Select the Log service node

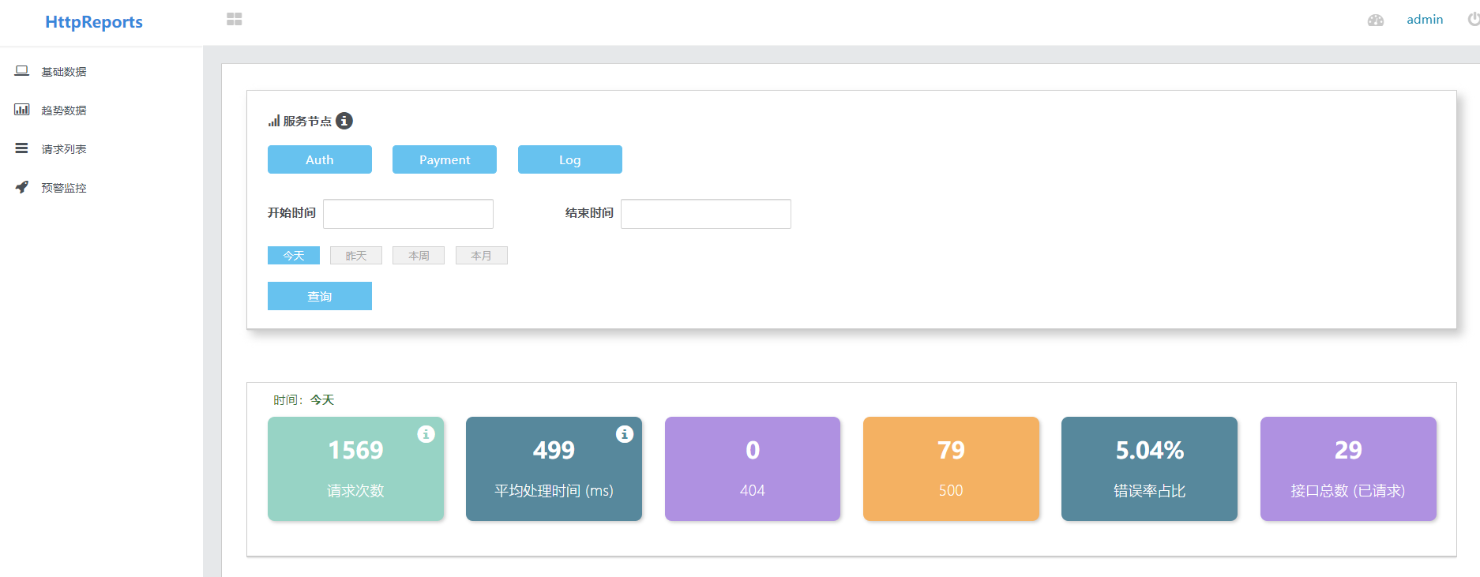[x=570, y=159]
